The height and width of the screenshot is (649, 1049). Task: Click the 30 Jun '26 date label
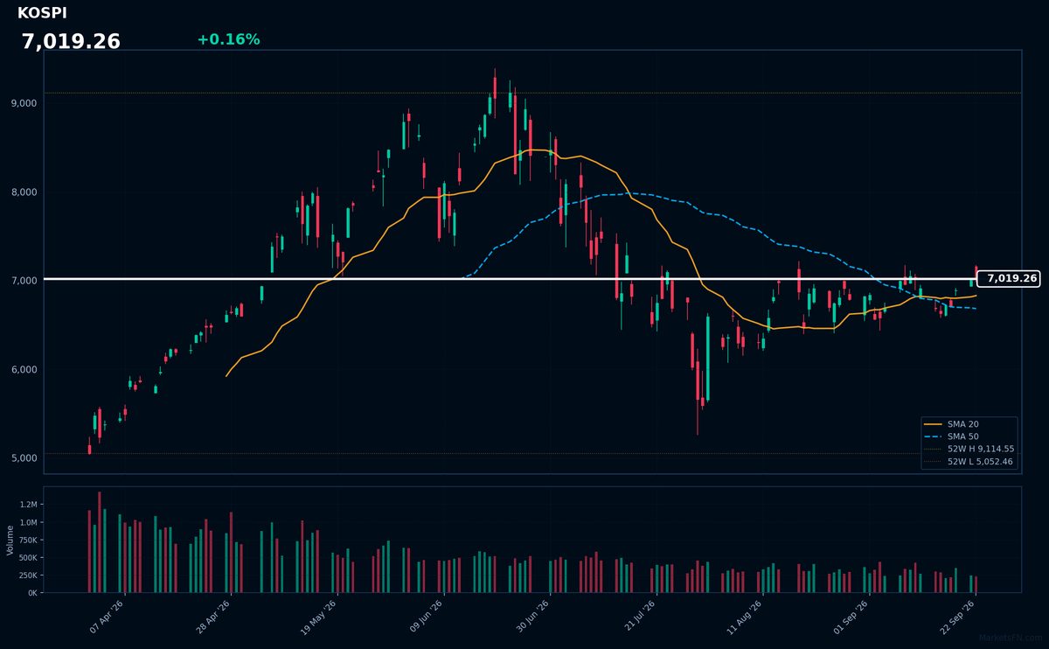[x=532, y=617]
